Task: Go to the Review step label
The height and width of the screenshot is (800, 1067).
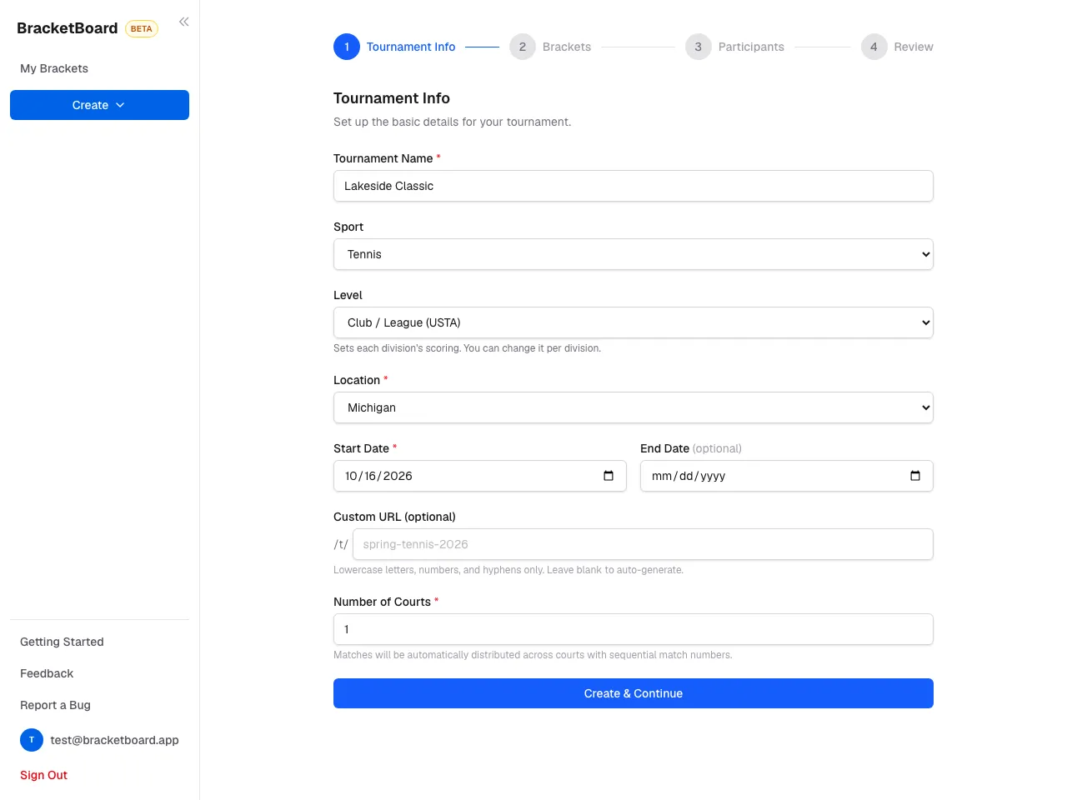Action: (x=914, y=47)
